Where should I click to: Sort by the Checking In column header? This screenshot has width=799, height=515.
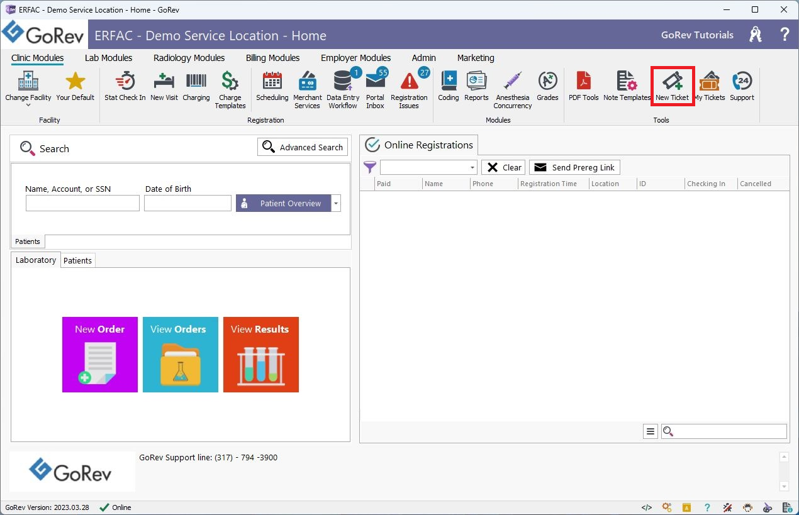click(x=711, y=184)
